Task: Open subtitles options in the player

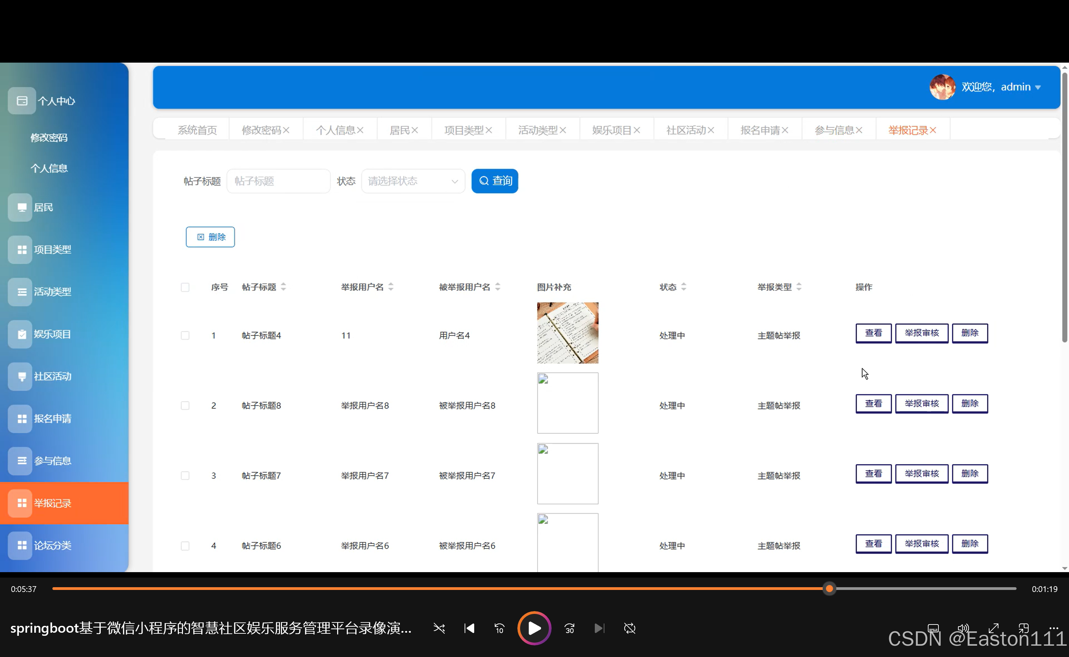Action: pos(933,628)
